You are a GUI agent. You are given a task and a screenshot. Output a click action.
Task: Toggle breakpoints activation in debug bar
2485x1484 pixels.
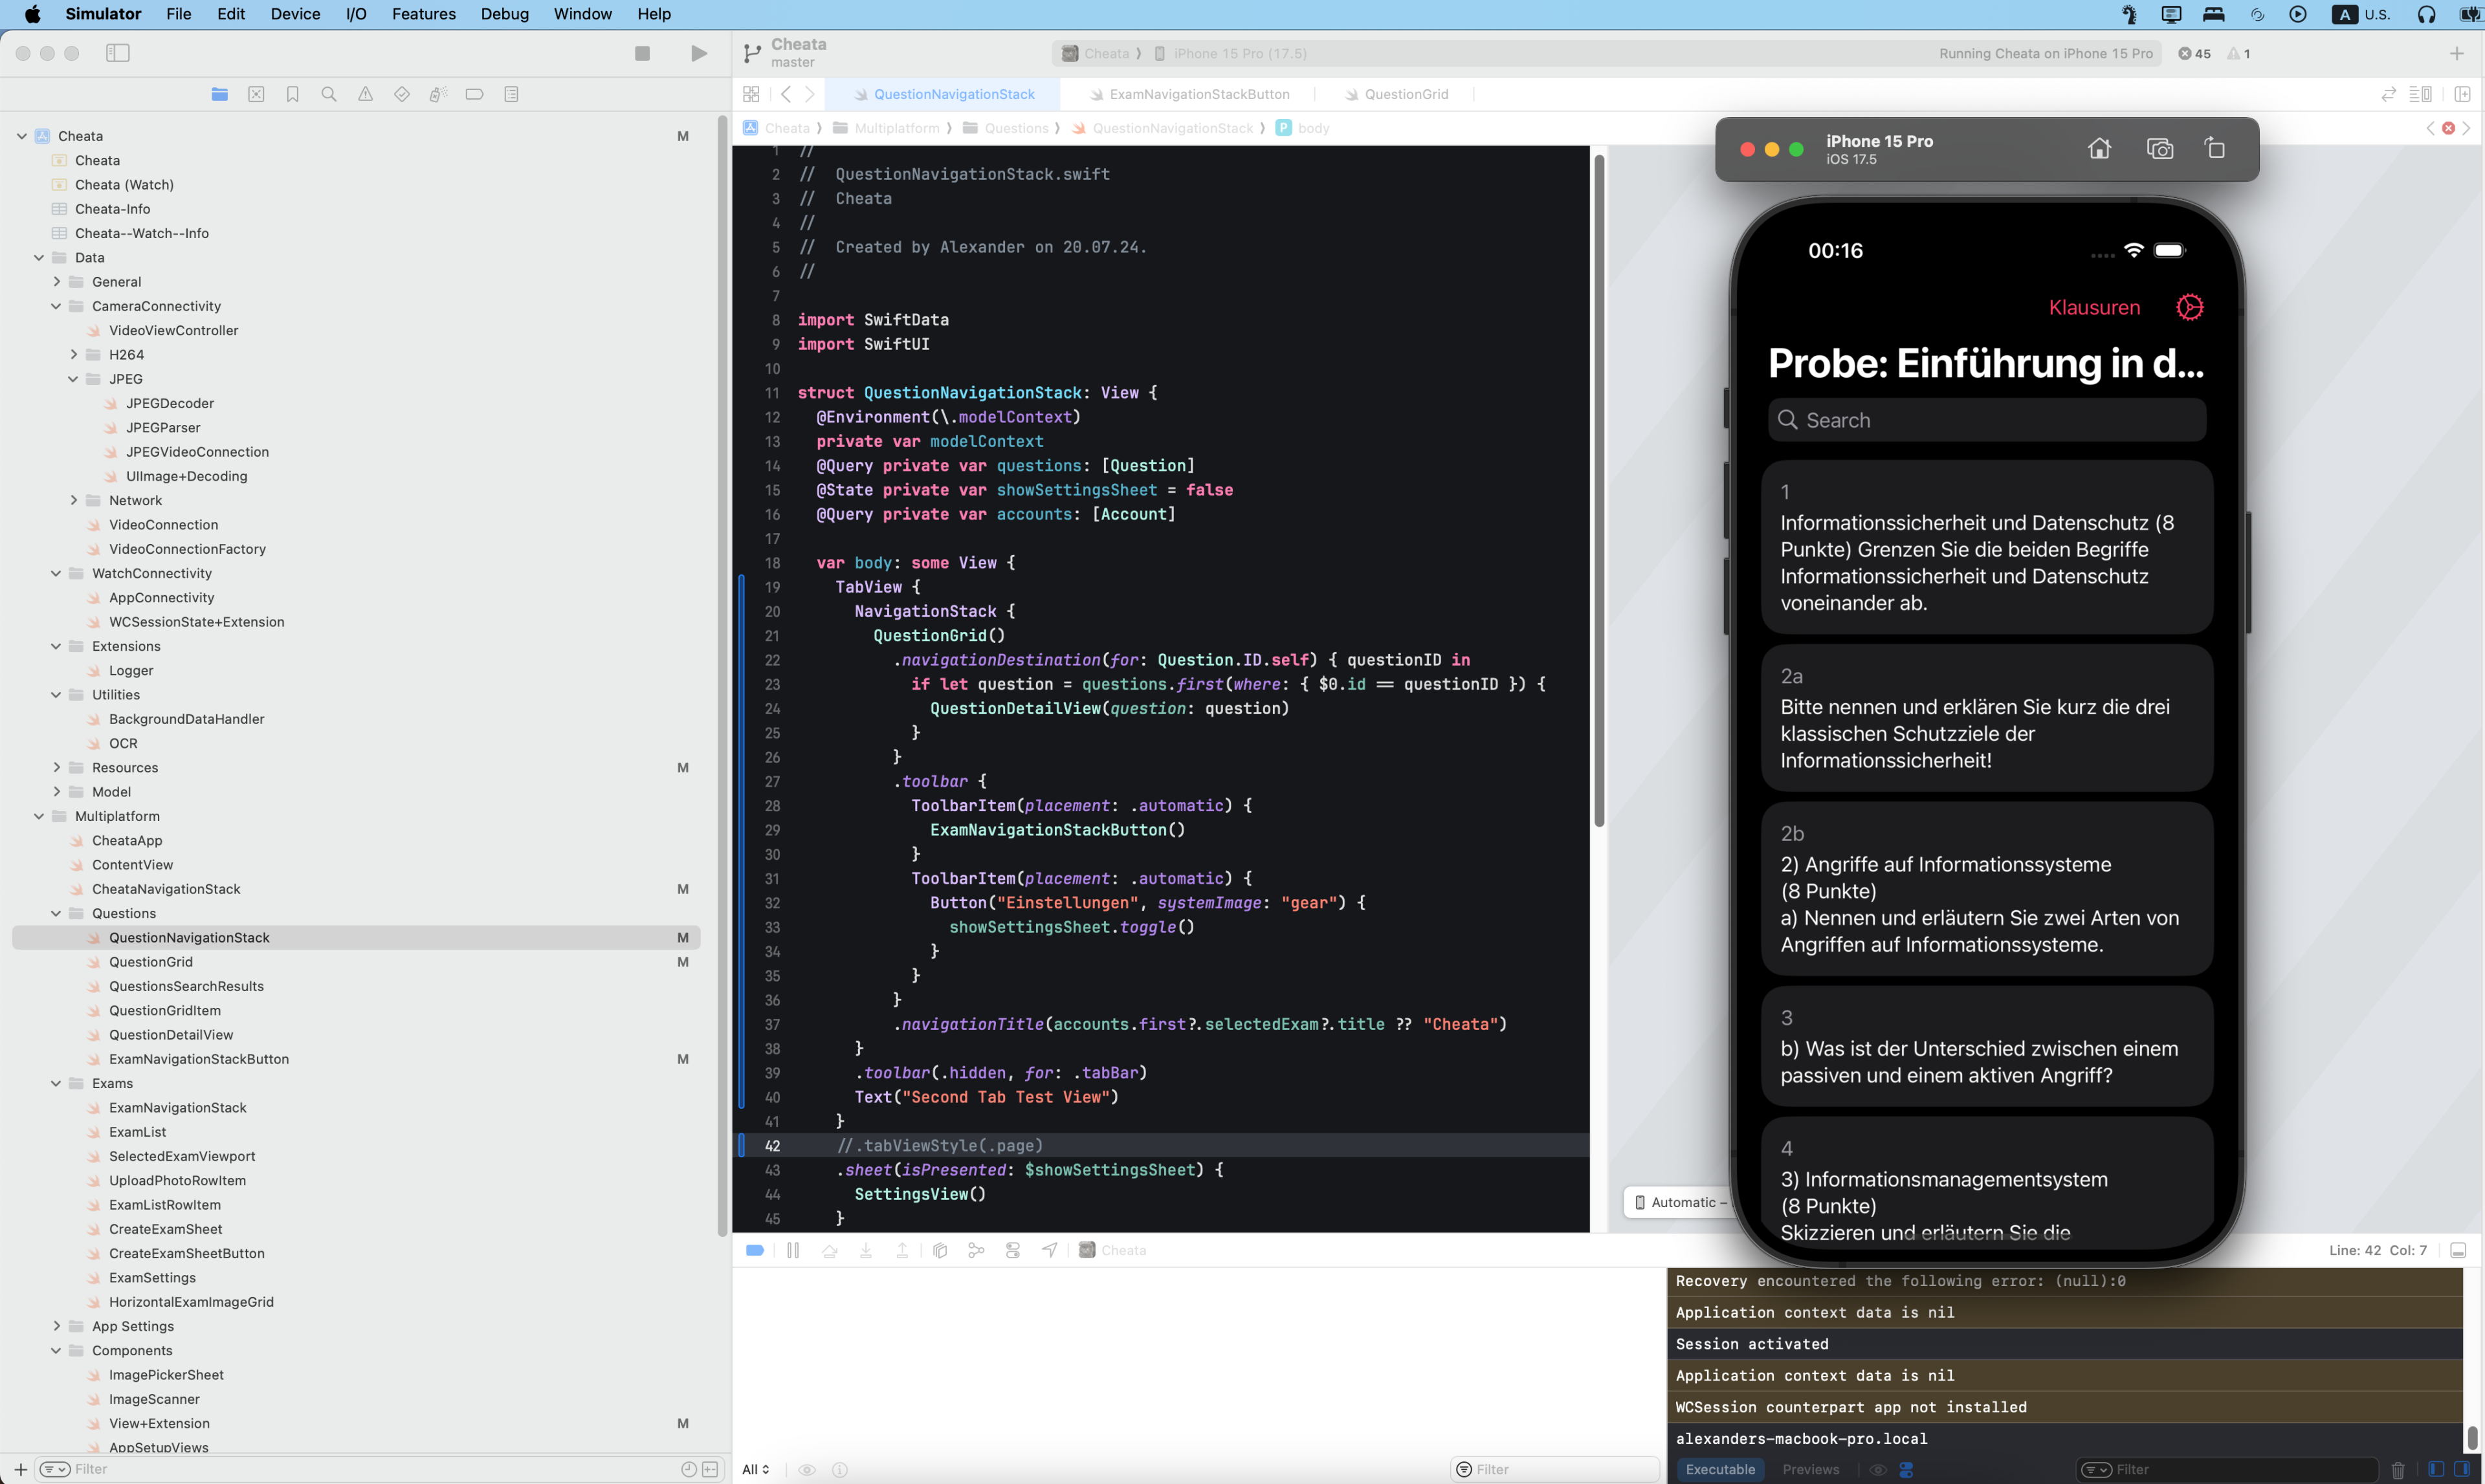point(755,1250)
